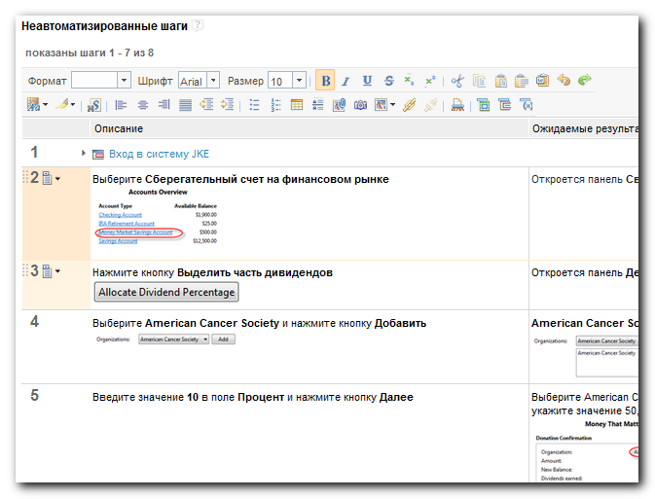655x499 pixels.
Task: Decrease indent
Action: point(206,104)
